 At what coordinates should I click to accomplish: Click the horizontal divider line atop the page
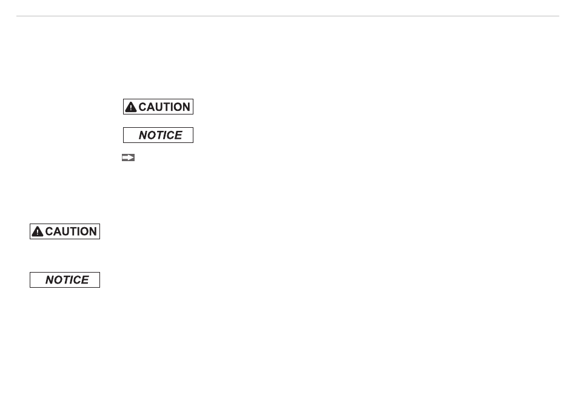point(287,16)
